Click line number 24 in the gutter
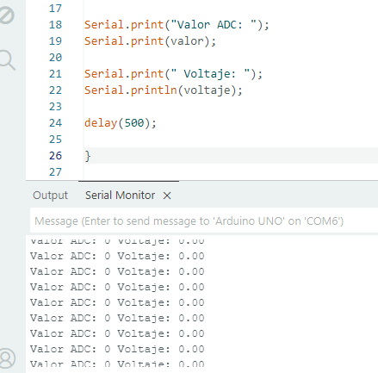The width and height of the screenshot is (378, 373). pyautogui.click(x=55, y=123)
